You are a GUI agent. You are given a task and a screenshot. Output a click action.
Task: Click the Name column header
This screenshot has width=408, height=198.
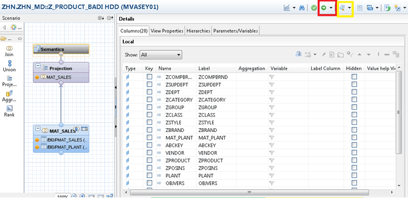pos(176,68)
